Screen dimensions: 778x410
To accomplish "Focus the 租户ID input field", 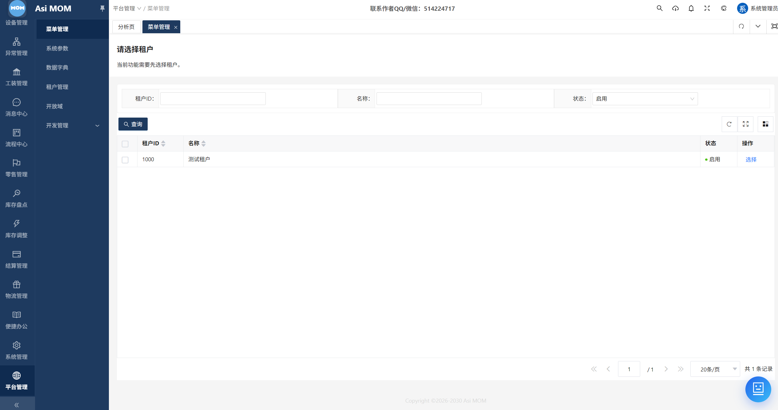I will 213,99.
